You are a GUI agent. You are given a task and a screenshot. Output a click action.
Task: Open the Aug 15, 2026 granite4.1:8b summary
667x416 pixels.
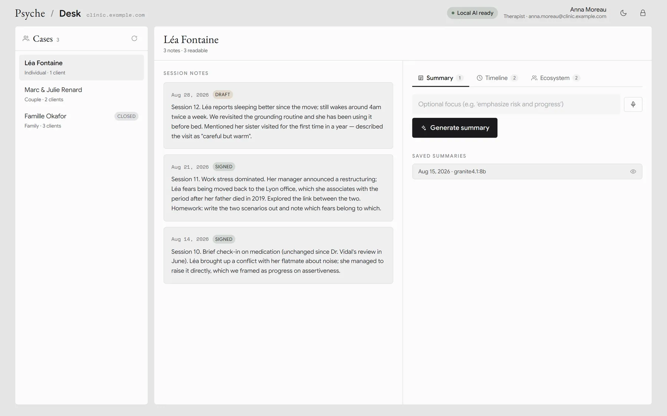527,172
